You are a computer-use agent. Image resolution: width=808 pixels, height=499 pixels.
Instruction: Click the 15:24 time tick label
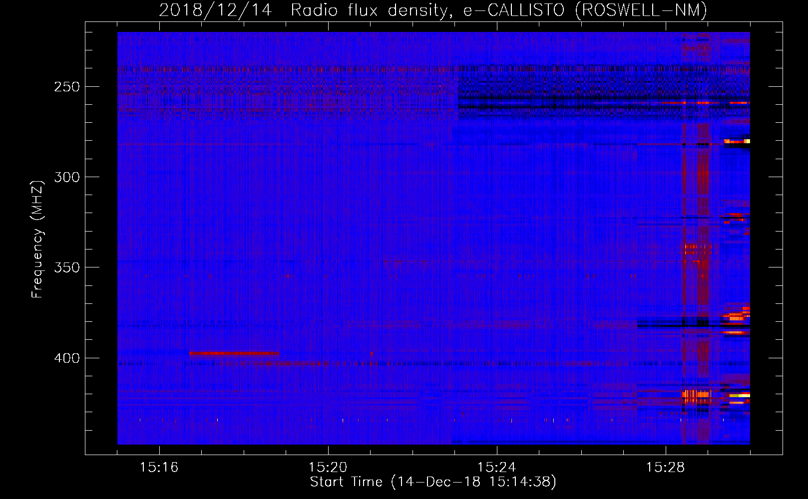click(x=496, y=468)
